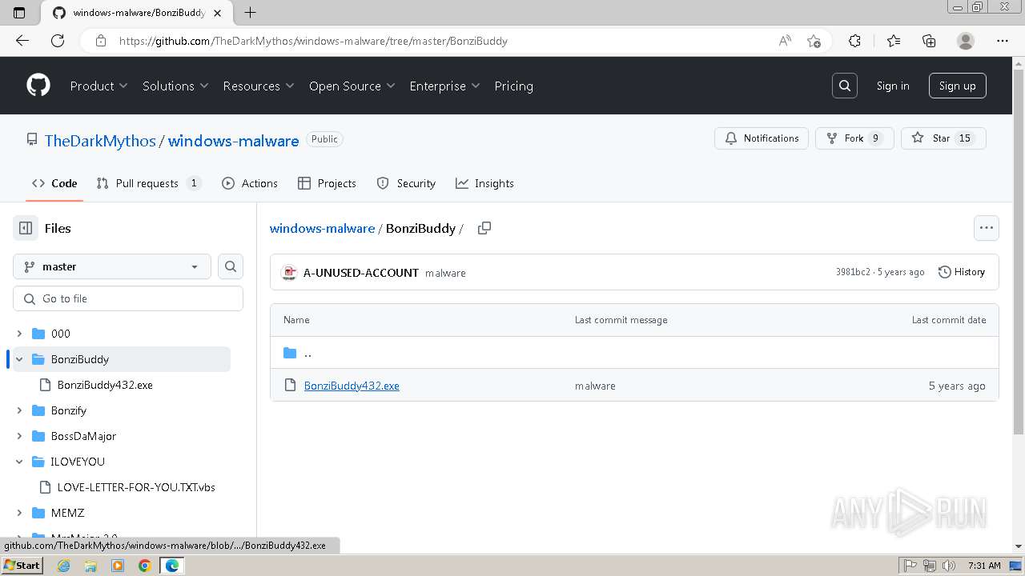Open the Pull requests tab
Image resolution: width=1025 pixels, height=576 pixels.
[149, 183]
